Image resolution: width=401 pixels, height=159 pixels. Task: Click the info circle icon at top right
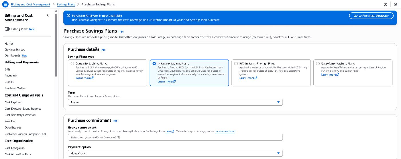385,5
